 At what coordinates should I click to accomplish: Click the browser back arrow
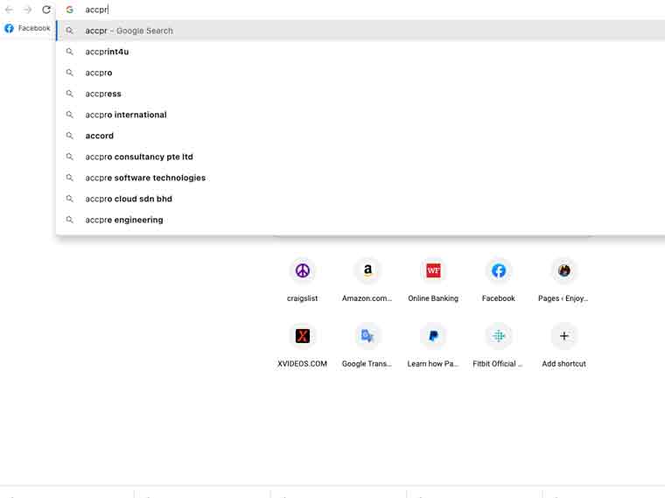9,10
